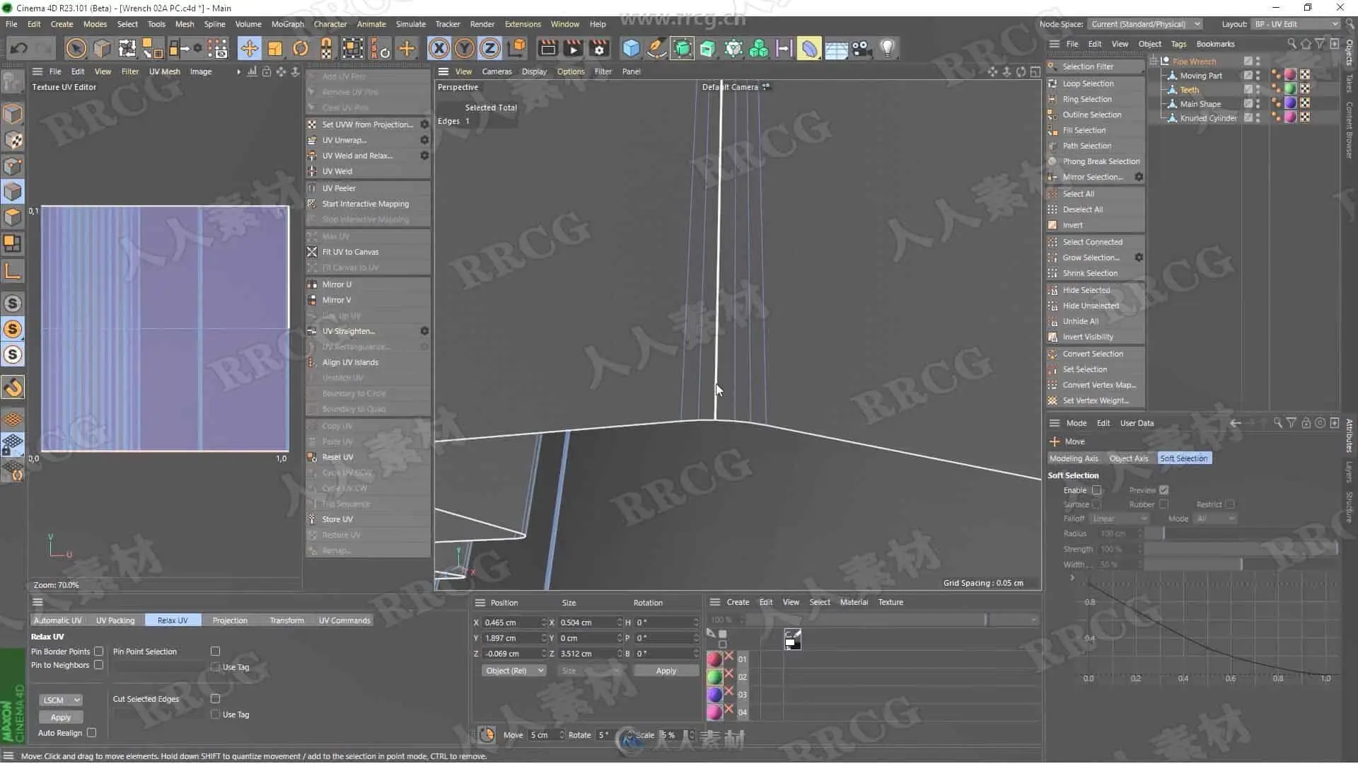Viewport: 1358px width, 764px height.
Task: Click the Undo arrow icon
Action: point(19,48)
